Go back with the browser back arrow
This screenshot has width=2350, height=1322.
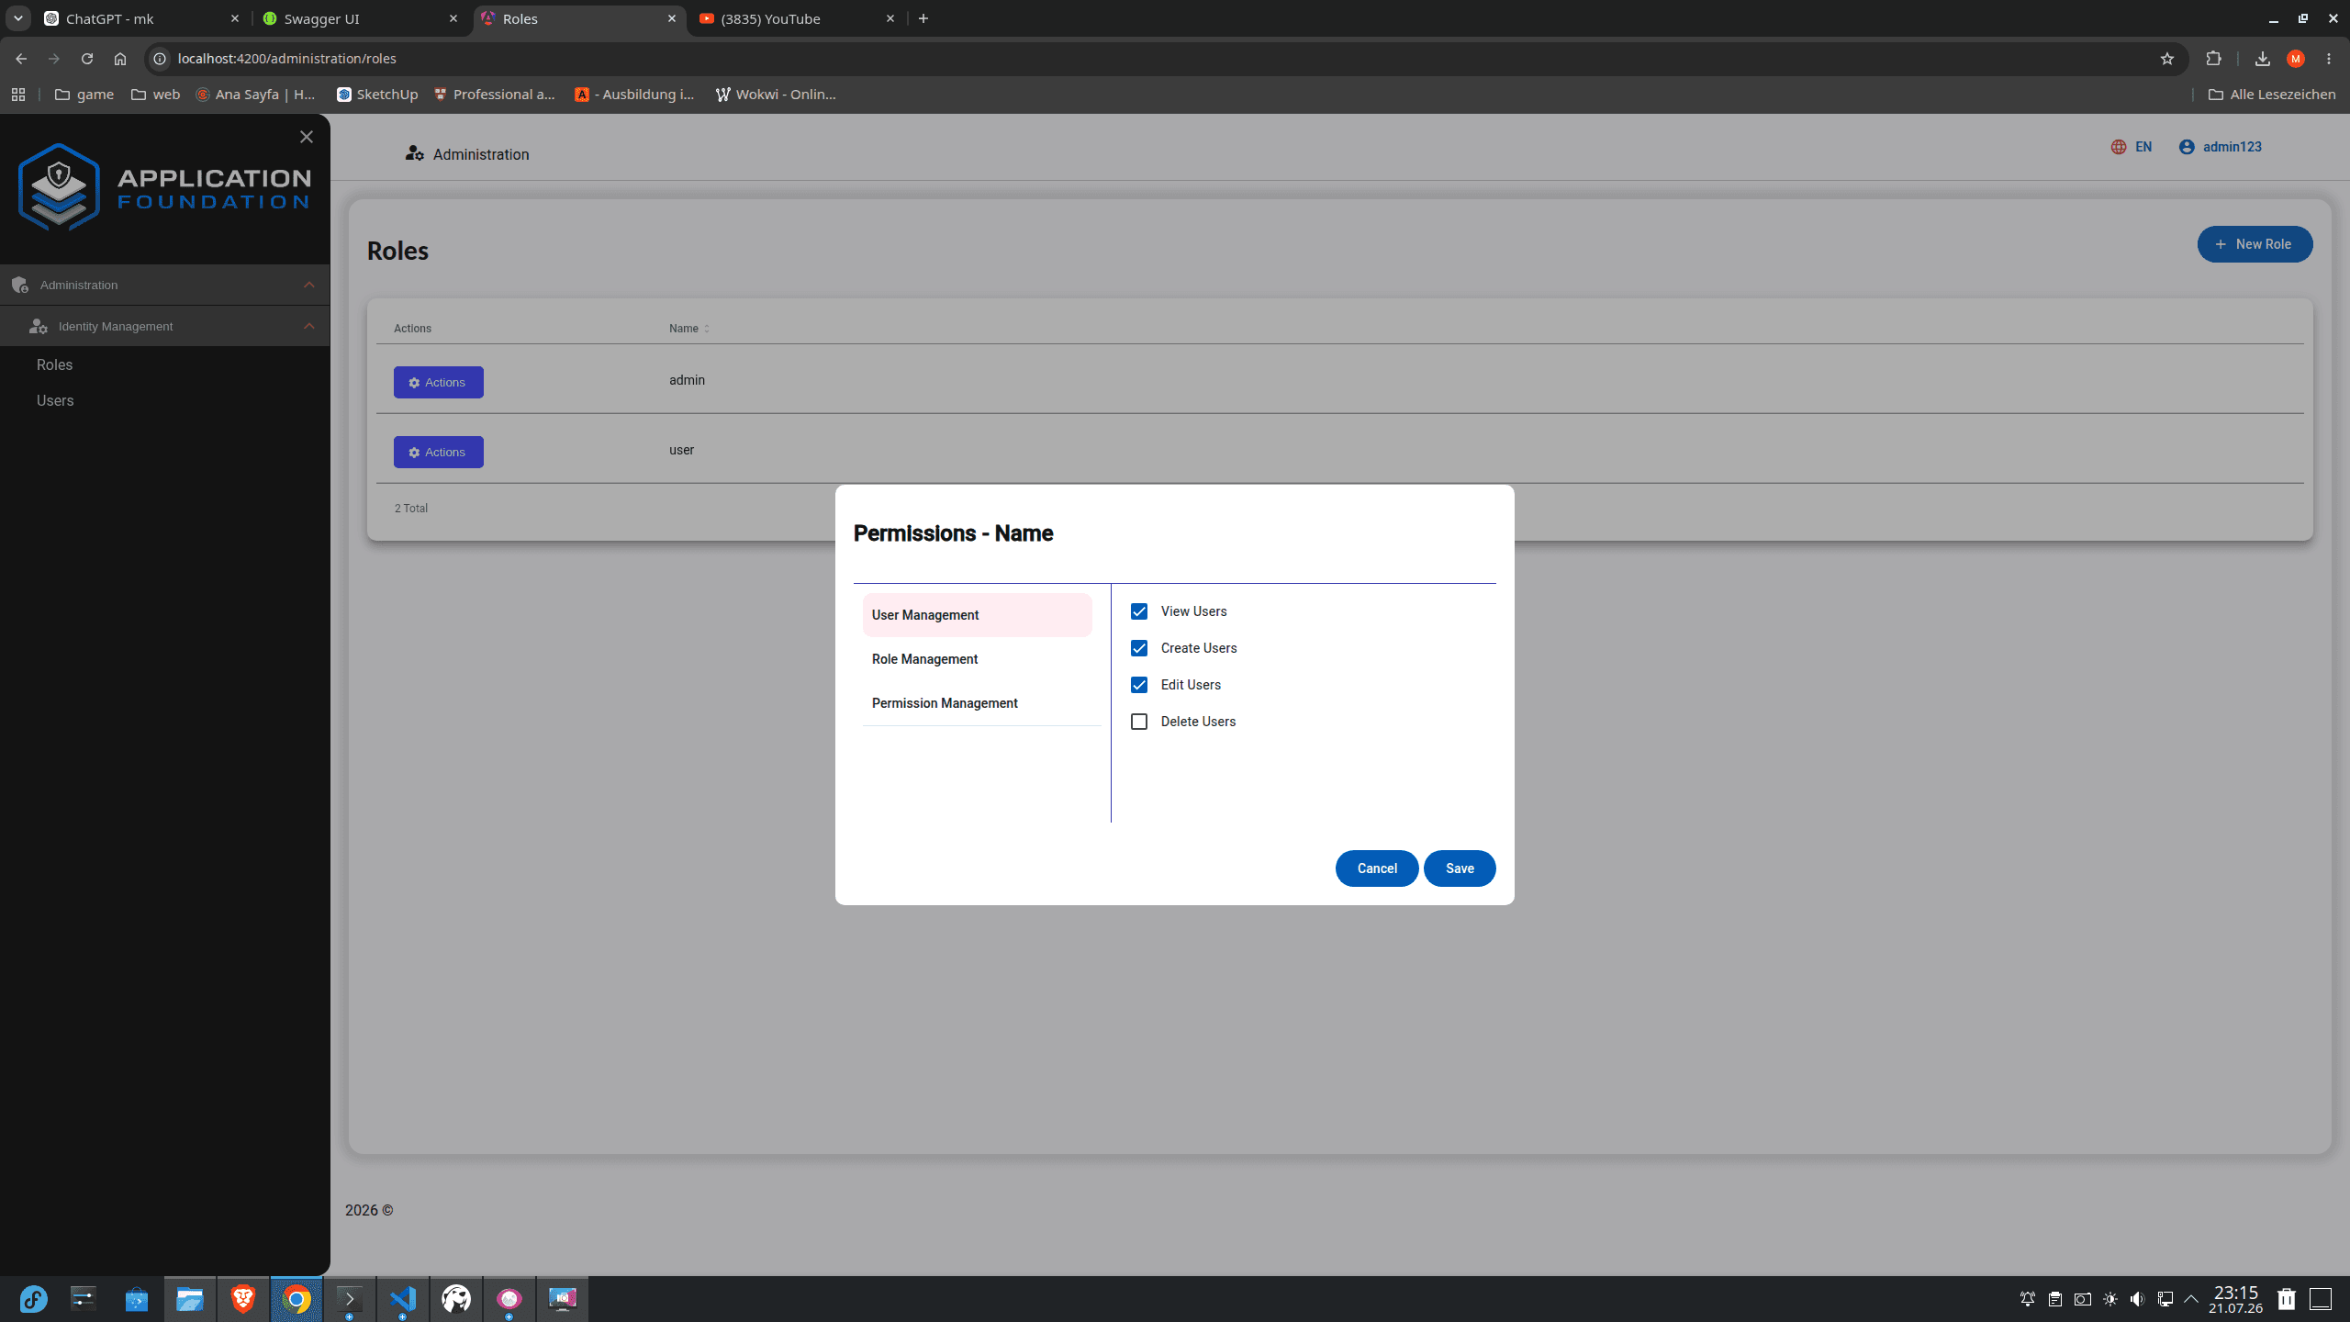coord(21,58)
